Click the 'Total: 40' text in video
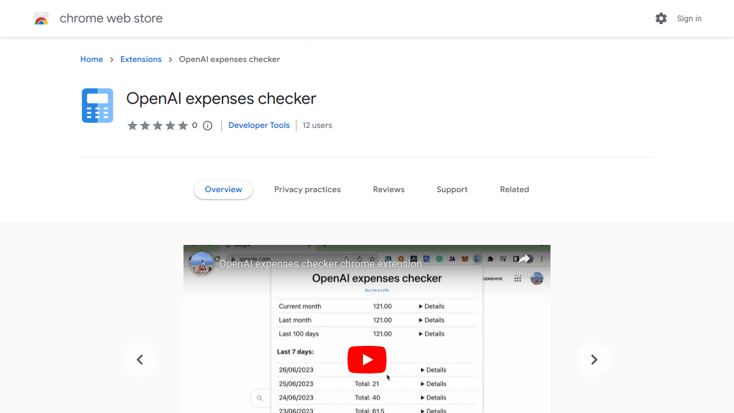The image size is (734, 413). (x=368, y=398)
